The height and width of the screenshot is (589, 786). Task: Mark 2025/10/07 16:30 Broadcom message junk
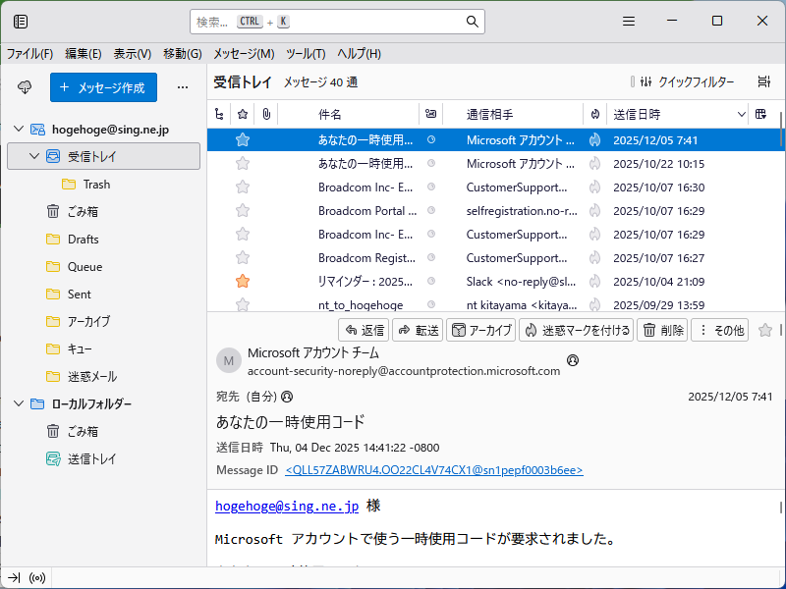point(595,187)
